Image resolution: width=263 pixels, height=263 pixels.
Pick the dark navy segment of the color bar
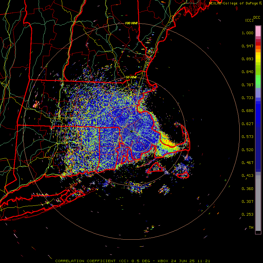[x=258, y=149]
